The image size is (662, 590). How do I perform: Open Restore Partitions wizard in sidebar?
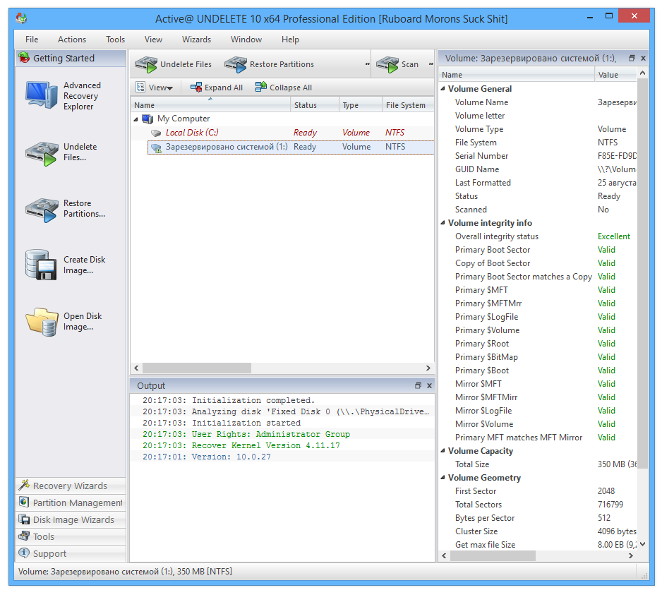pos(42,209)
